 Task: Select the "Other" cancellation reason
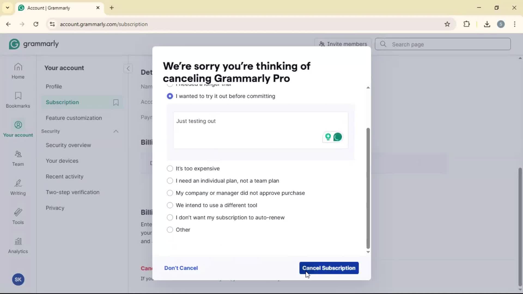(x=170, y=230)
